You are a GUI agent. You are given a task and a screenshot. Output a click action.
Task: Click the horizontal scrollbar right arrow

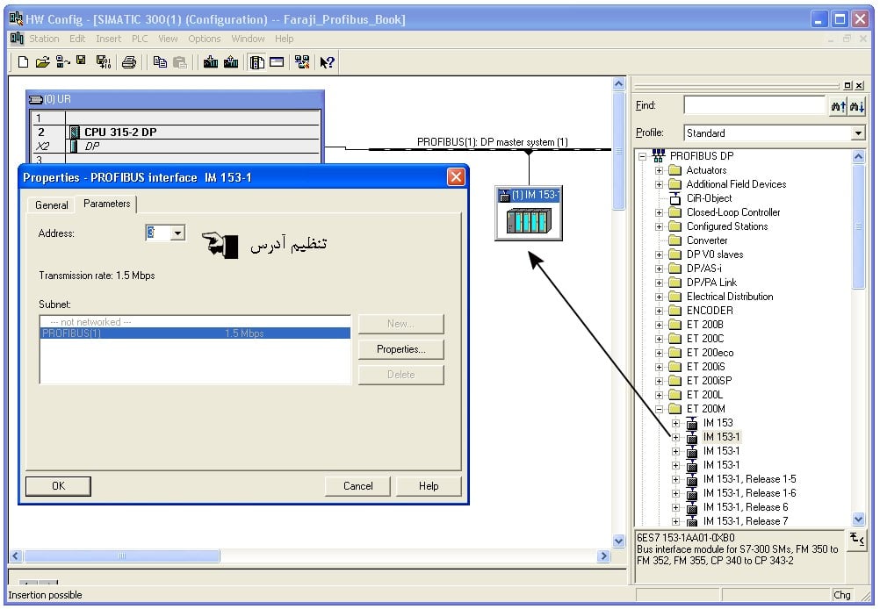click(604, 556)
